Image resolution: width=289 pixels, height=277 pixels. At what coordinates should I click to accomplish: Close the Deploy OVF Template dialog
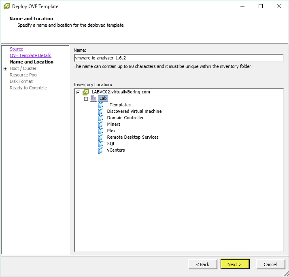279,6
